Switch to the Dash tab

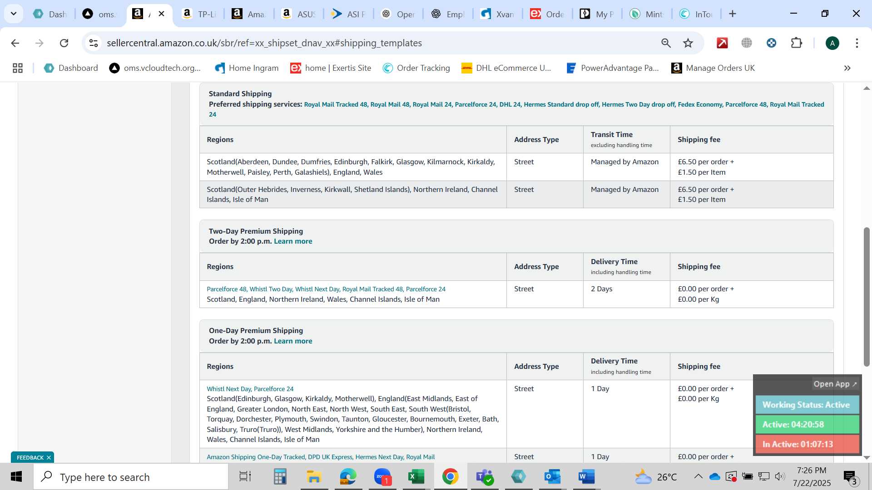50,14
